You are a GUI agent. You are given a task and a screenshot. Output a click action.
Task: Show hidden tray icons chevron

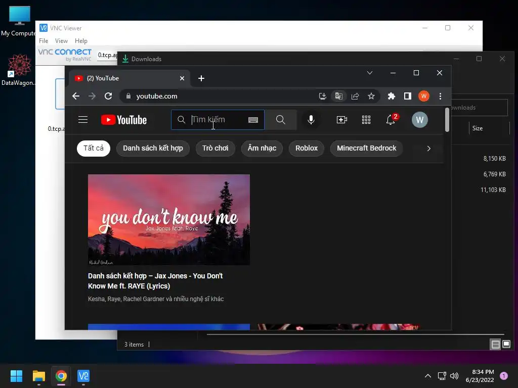click(x=428, y=376)
